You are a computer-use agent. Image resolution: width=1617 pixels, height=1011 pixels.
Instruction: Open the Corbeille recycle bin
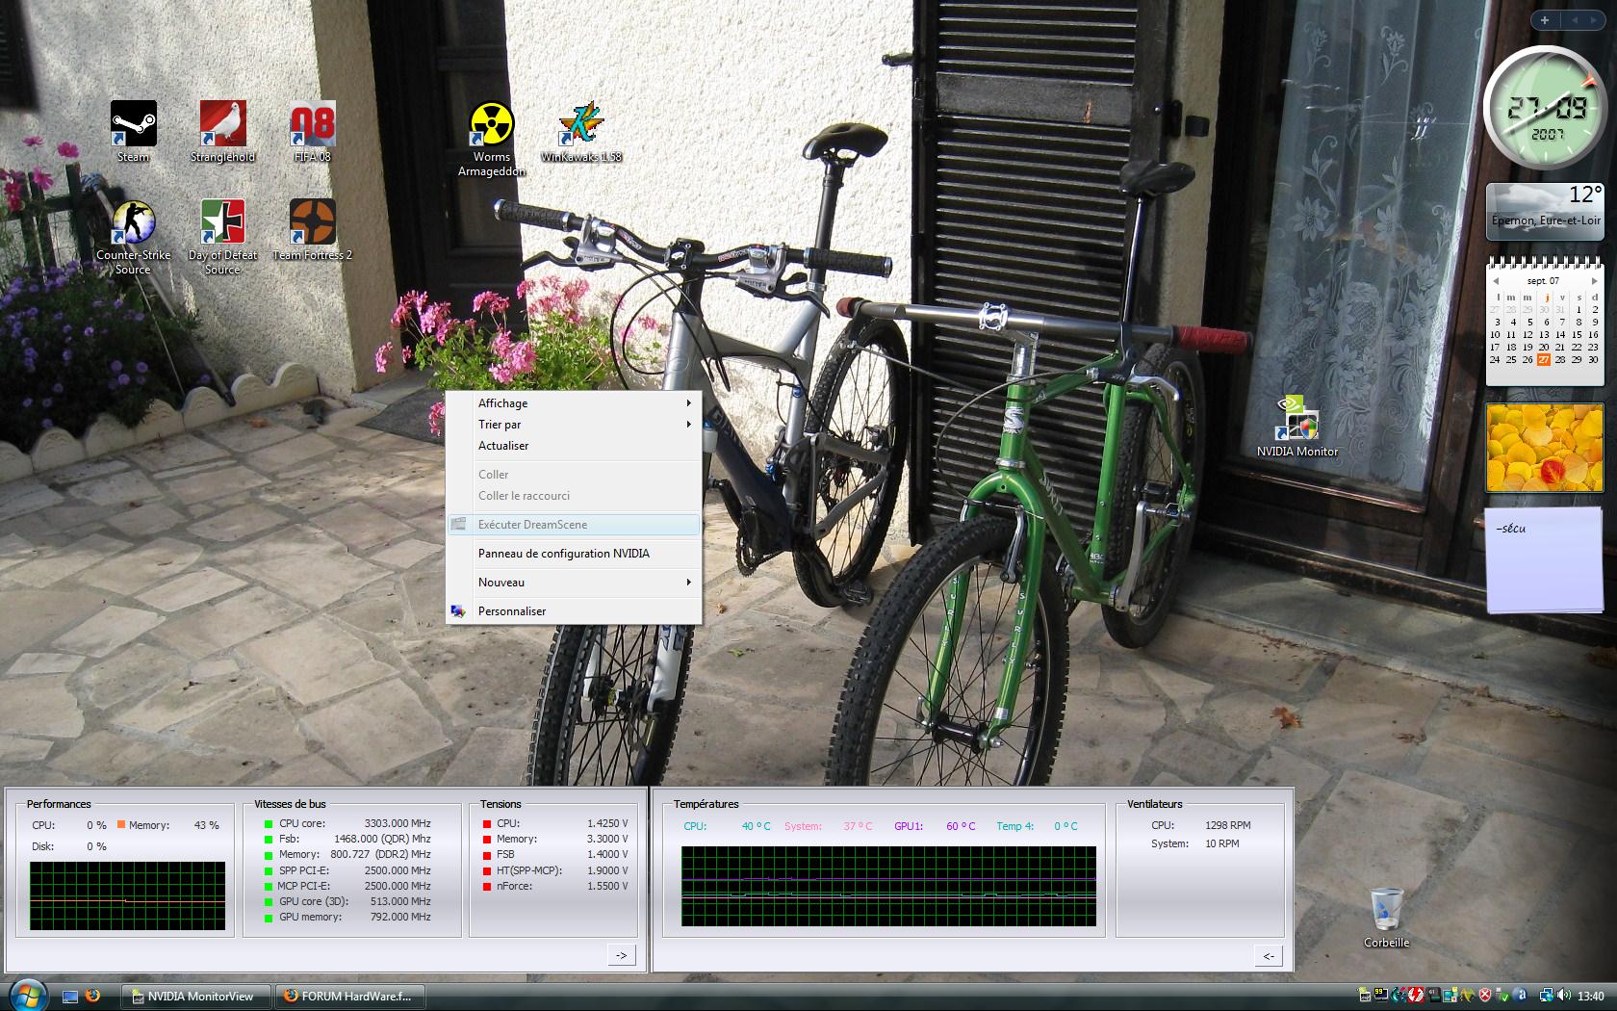(x=1386, y=911)
